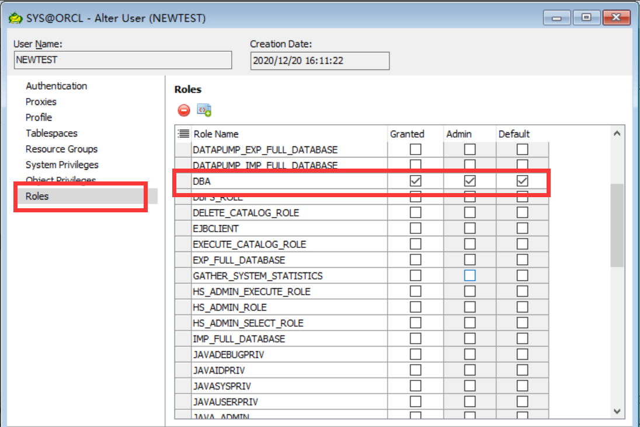Check Default for DATAPUMP_EXP_FULL_DATABASE
This screenshot has width=640, height=427.
(x=523, y=149)
